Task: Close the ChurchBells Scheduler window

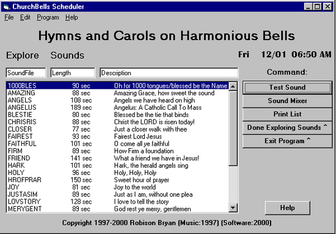Action: (327, 7)
